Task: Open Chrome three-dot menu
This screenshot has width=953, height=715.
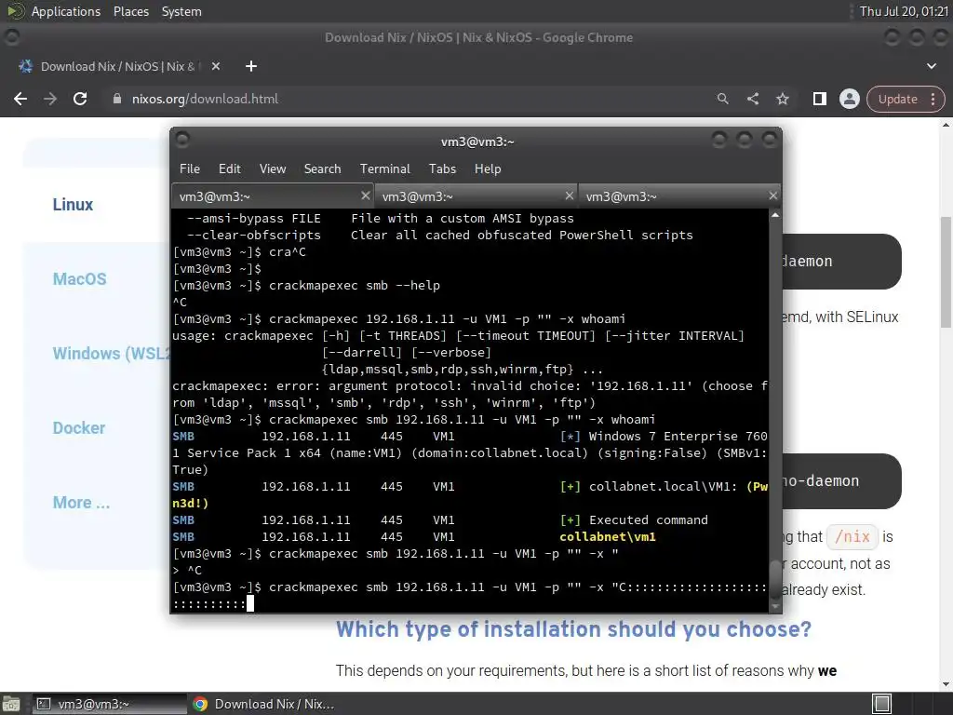Action: 933,99
